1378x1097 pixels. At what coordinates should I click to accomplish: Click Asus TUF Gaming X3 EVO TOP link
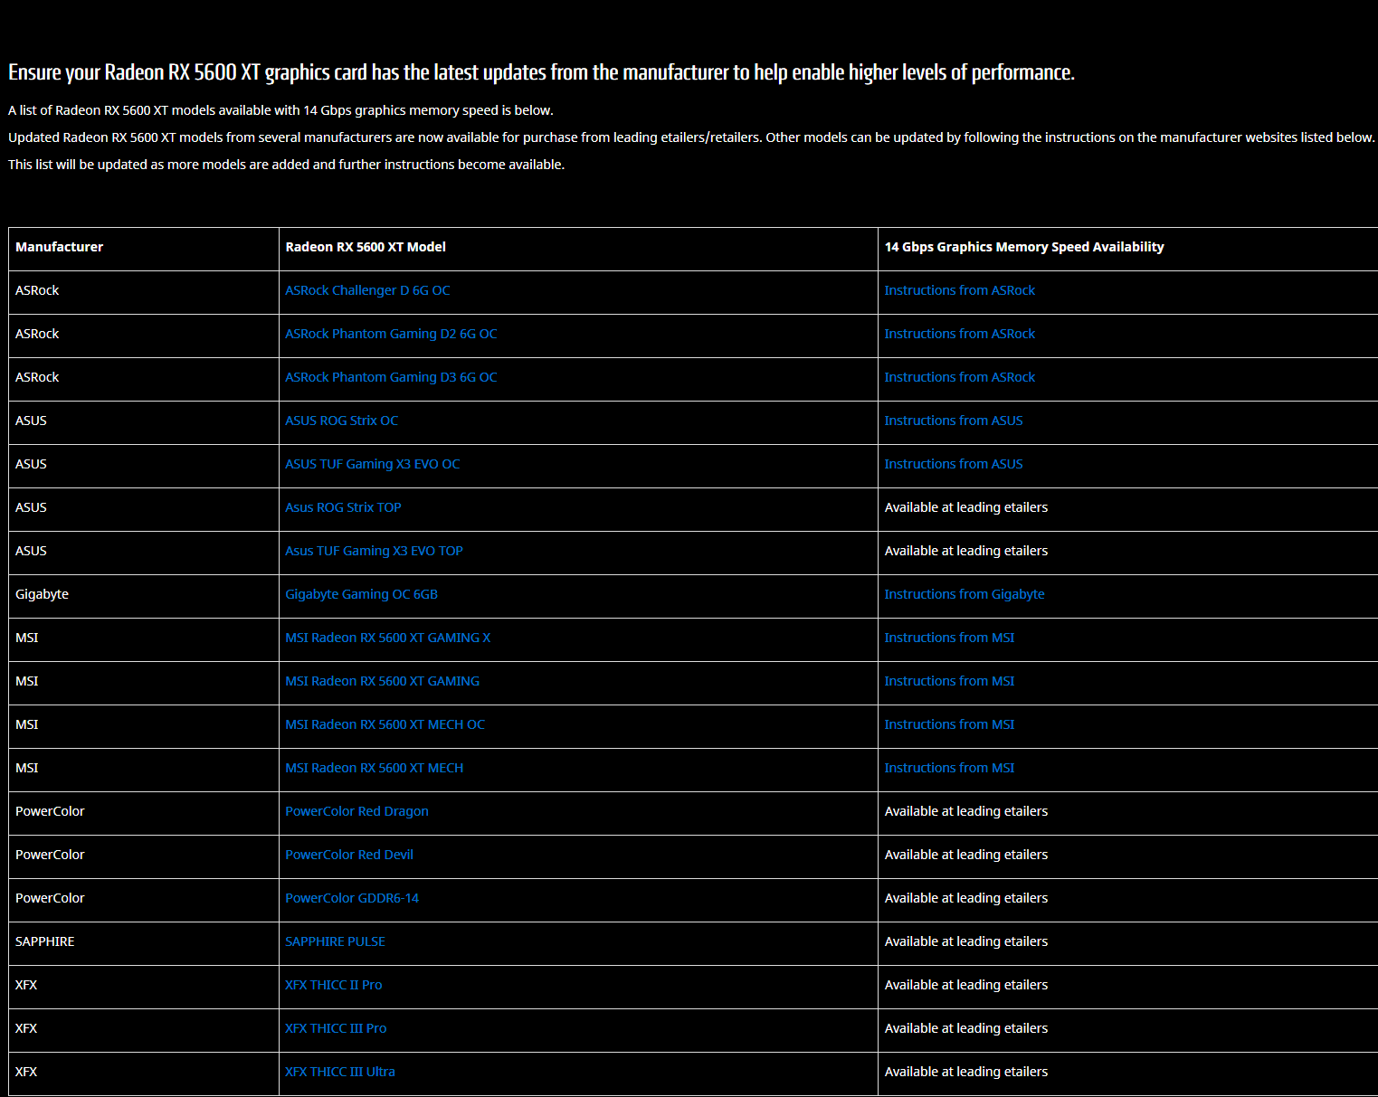coord(374,551)
